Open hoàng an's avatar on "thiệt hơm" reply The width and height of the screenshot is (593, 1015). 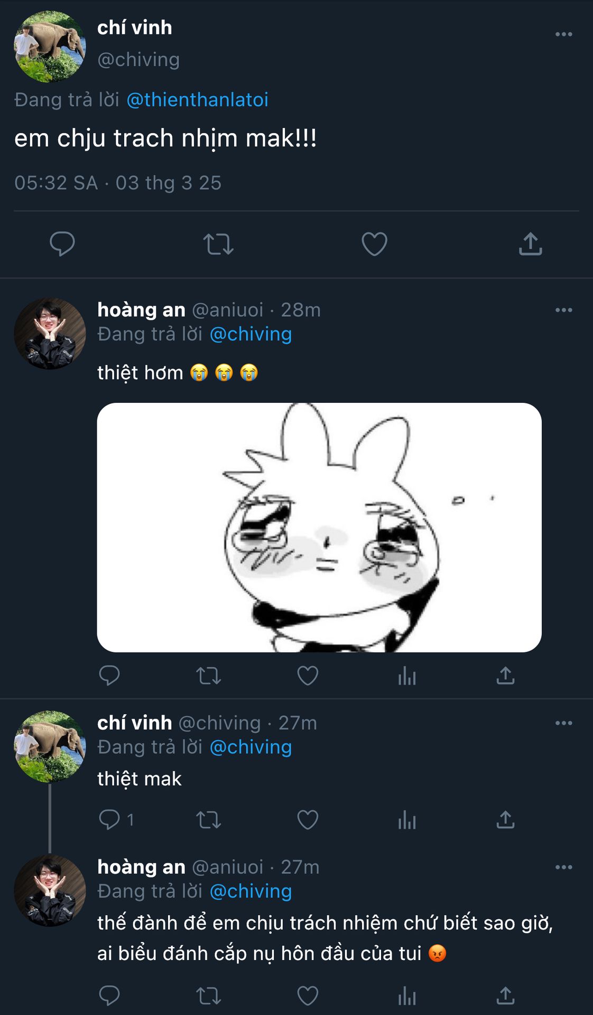pyautogui.click(x=50, y=334)
